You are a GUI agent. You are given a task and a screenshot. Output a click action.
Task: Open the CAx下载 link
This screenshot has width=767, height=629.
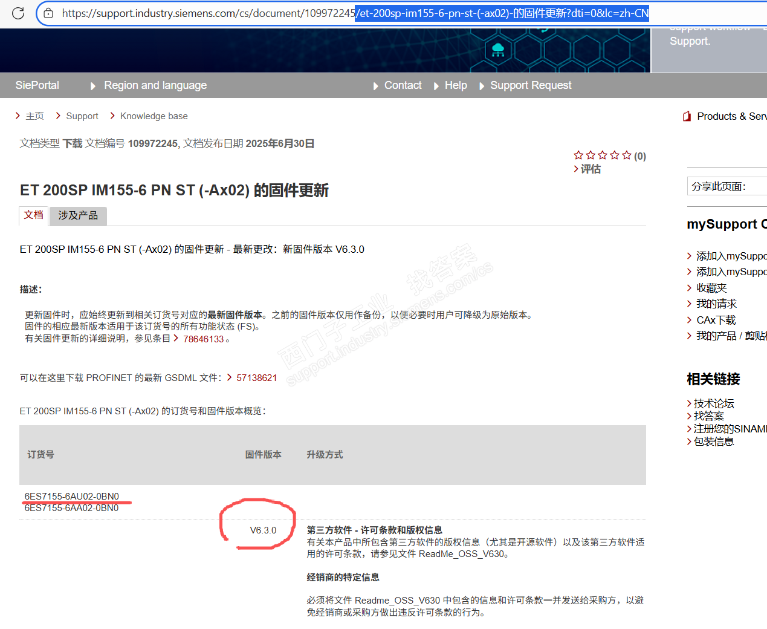pyautogui.click(x=716, y=320)
